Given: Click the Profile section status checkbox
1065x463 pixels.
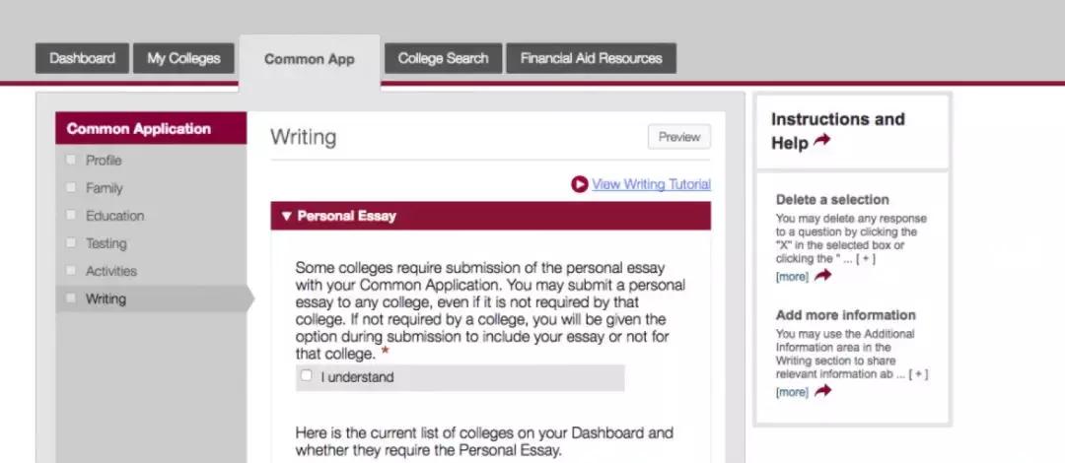Looking at the screenshot, I should (70, 160).
